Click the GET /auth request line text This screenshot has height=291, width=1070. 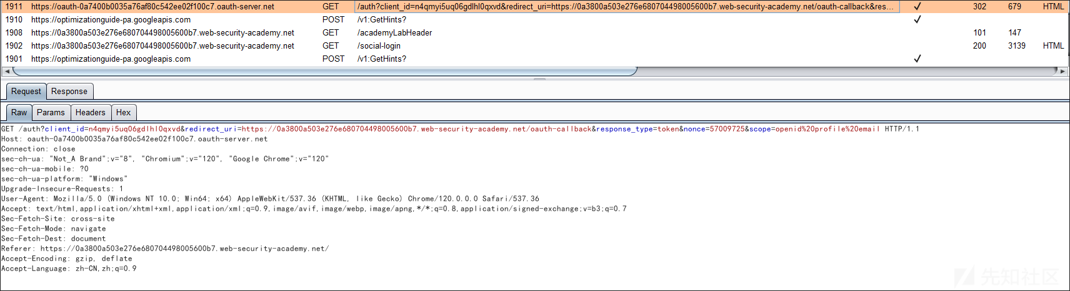(460, 129)
